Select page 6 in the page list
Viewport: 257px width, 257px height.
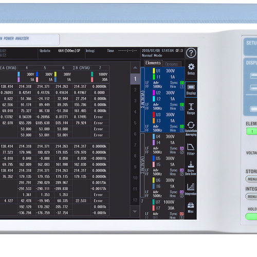click(135, 134)
